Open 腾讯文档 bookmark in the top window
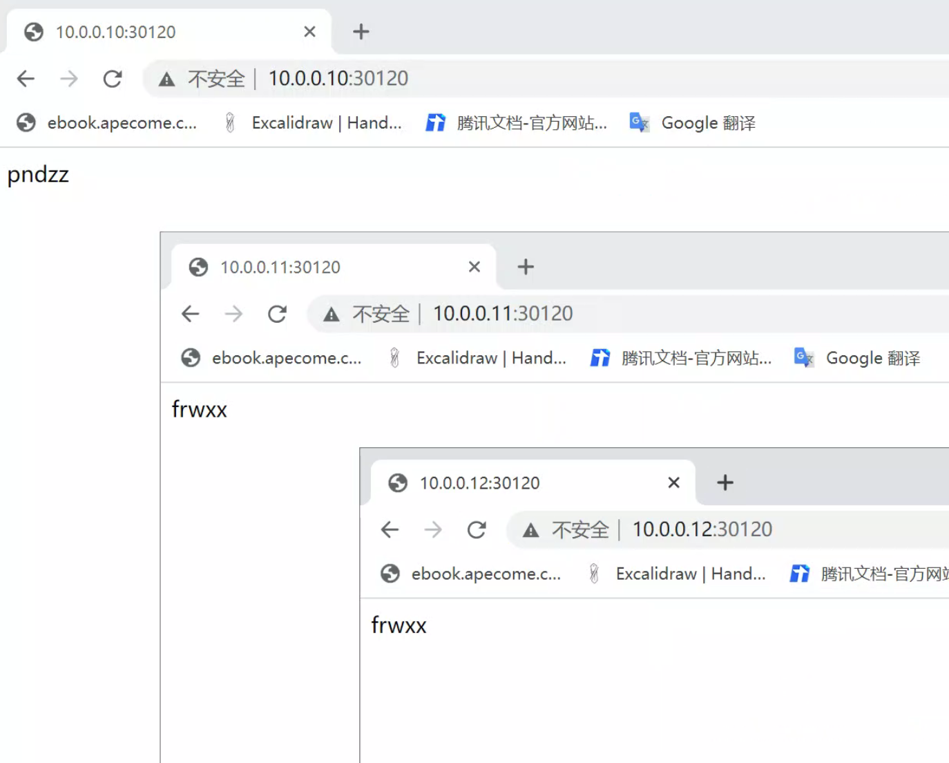 (517, 123)
